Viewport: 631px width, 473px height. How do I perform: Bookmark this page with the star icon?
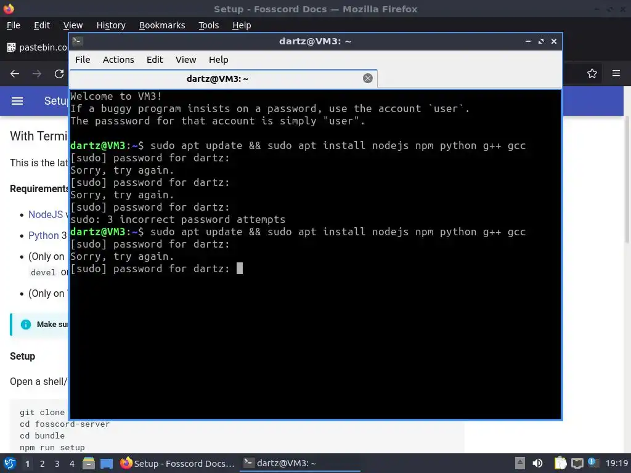coord(592,73)
